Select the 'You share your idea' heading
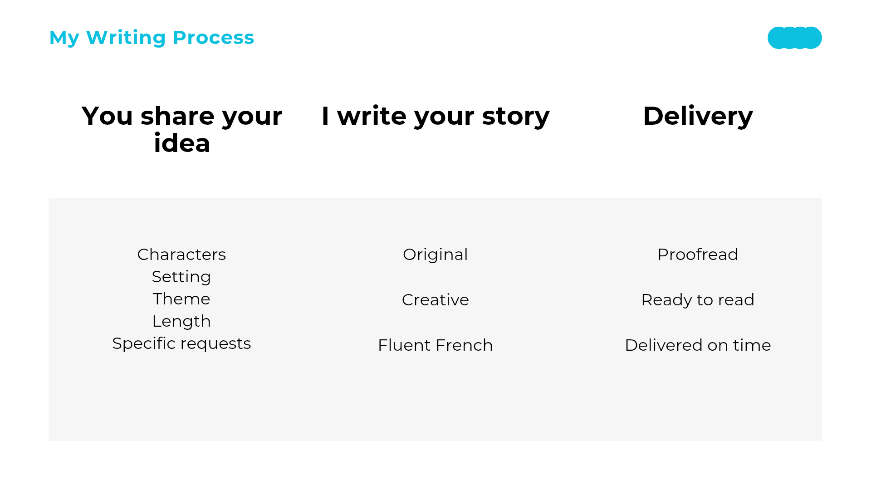The height and width of the screenshot is (490, 871). [182, 129]
